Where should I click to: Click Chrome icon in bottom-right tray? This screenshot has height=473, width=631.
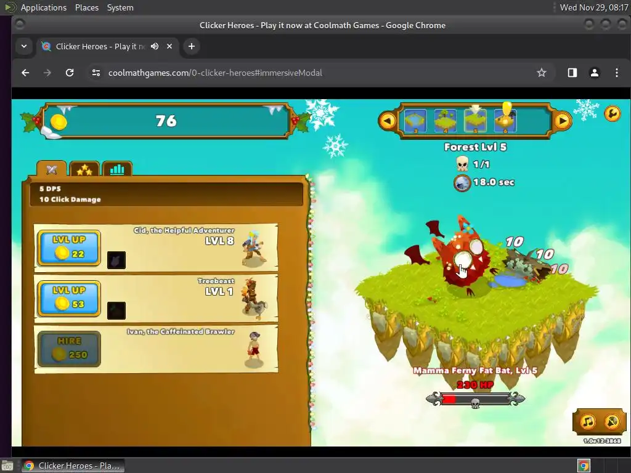click(x=584, y=466)
